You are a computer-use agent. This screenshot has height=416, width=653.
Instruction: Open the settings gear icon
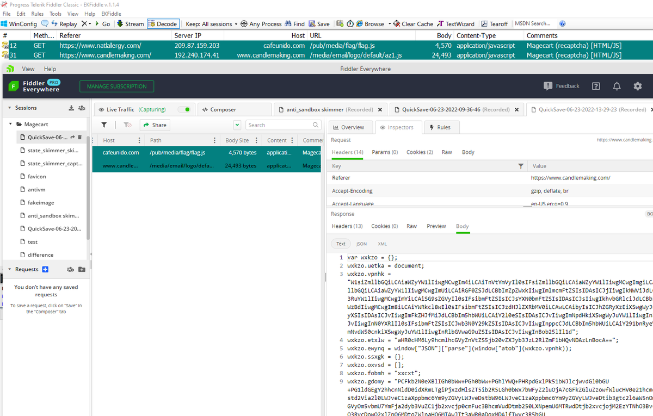click(638, 86)
